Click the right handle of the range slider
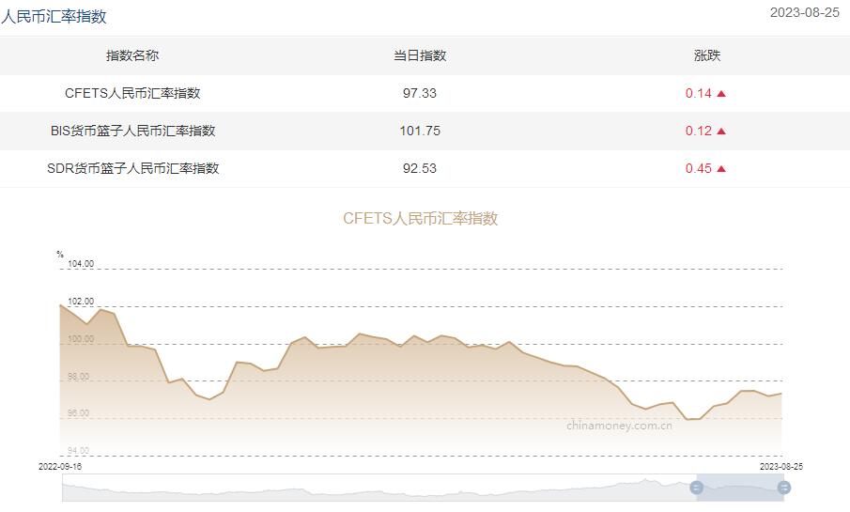The width and height of the screenshot is (850, 512). tap(783, 488)
